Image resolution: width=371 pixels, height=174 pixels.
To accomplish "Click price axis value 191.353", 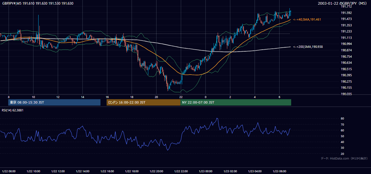I will [x=346, y=25].
